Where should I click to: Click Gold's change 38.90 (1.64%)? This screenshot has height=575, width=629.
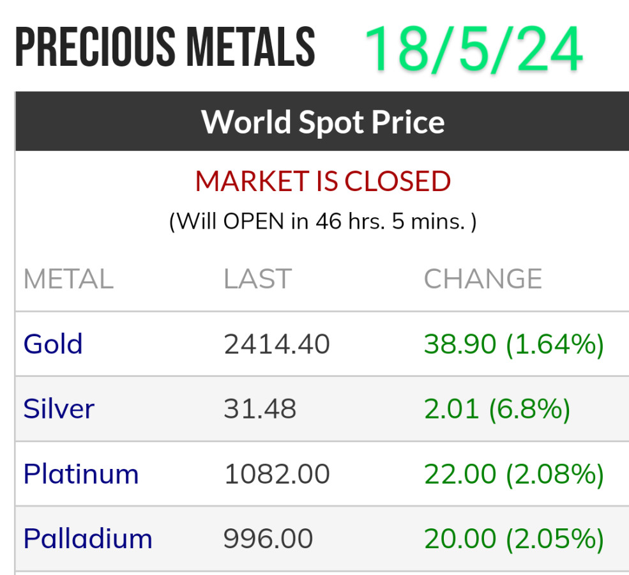click(x=513, y=344)
